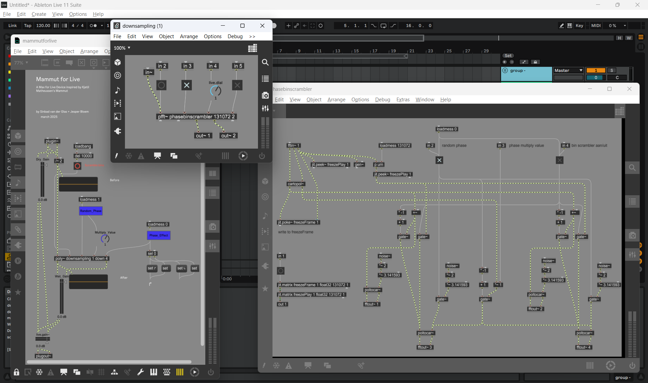Click the yellow bars icon in mammutforlive toolbar
648x383 pixels.
click(180, 372)
